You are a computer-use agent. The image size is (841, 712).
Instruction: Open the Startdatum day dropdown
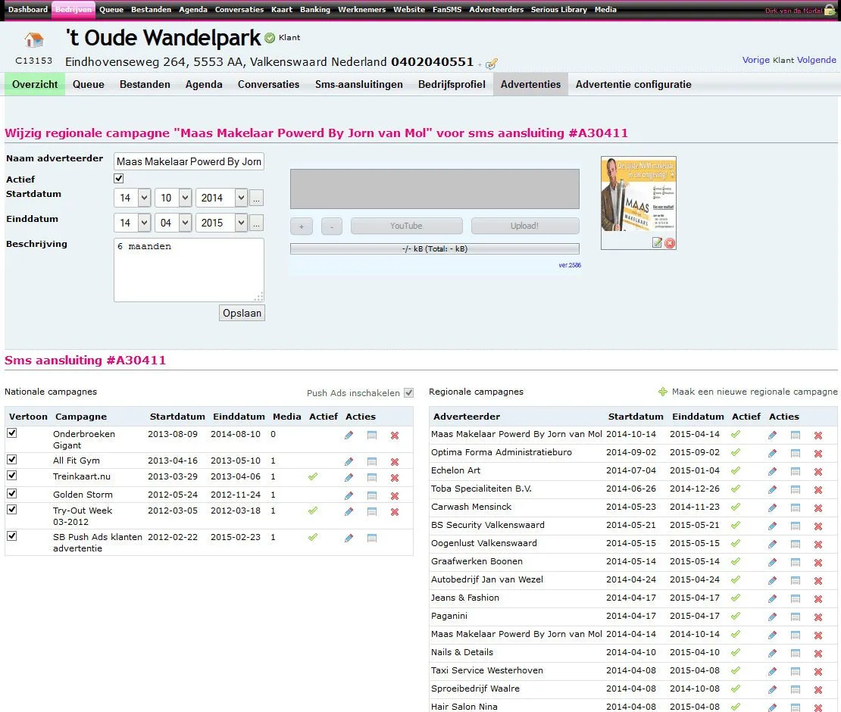point(133,198)
